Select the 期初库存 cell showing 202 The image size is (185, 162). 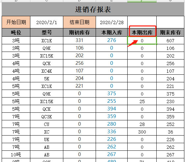coord(79,56)
